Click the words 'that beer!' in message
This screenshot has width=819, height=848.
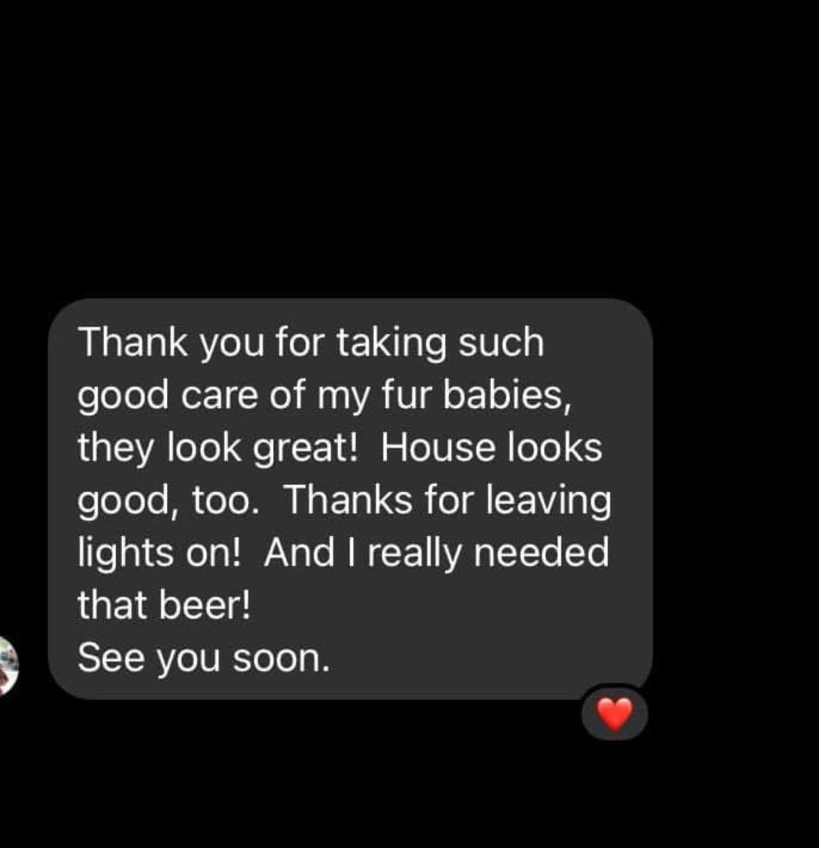tap(164, 604)
